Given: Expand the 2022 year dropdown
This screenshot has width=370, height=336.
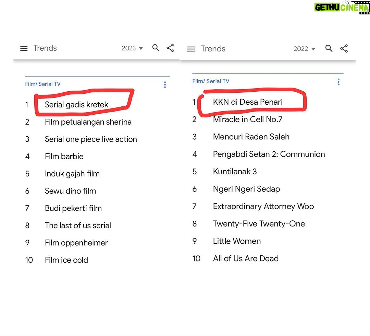Looking at the screenshot, I should coord(305,49).
